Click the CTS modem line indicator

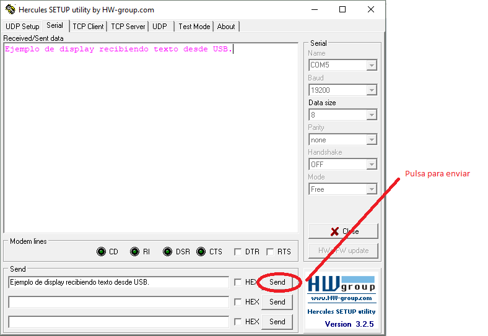(x=201, y=251)
